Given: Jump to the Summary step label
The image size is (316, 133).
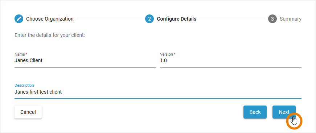Looking at the screenshot, I should [x=291, y=19].
